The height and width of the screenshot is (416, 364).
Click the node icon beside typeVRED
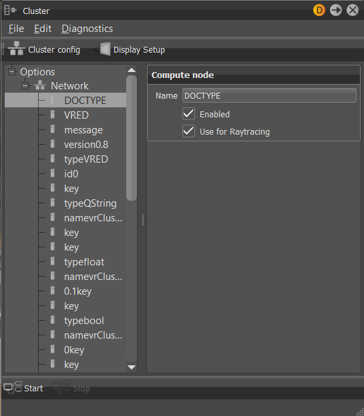click(x=53, y=159)
